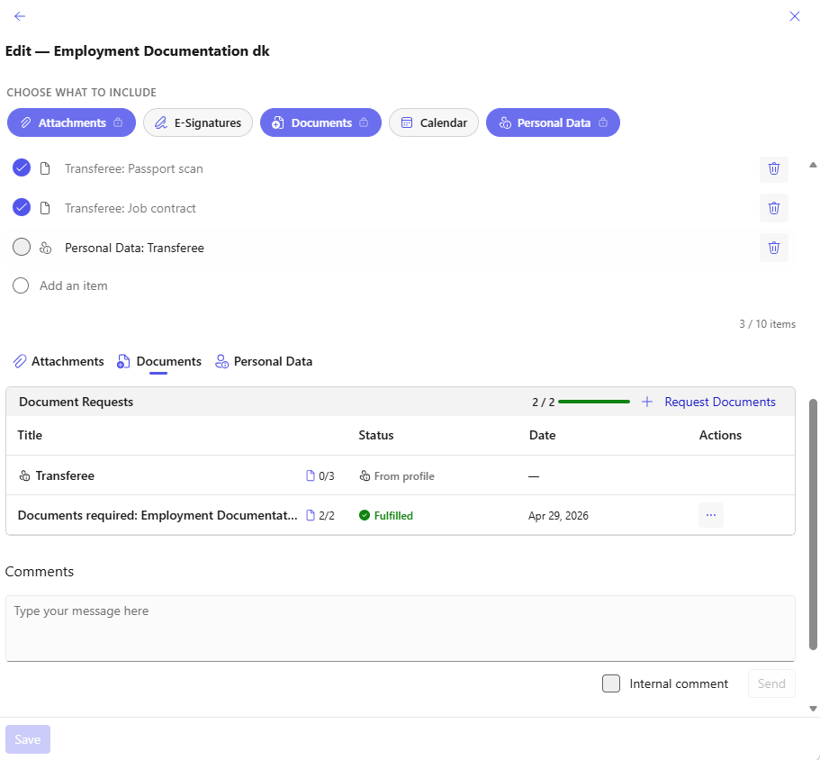Delete the Personal Data: Transferee item
The height and width of the screenshot is (760, 820).
(774, 248)
